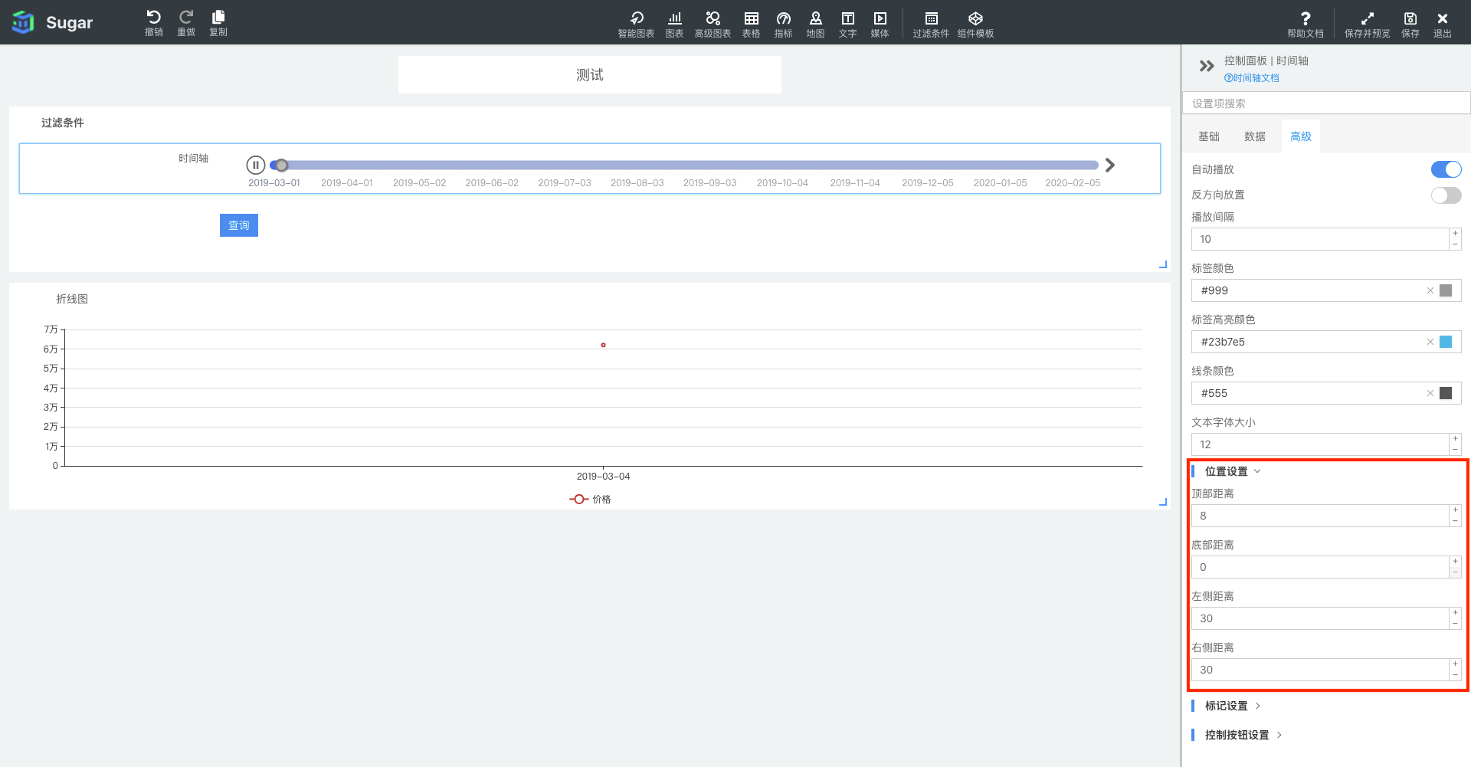Image resolution: width=1471 pixels, height=767 pixels.
Task: Open the 智能图表 smart chart tool
Action: tap(636, 19)
